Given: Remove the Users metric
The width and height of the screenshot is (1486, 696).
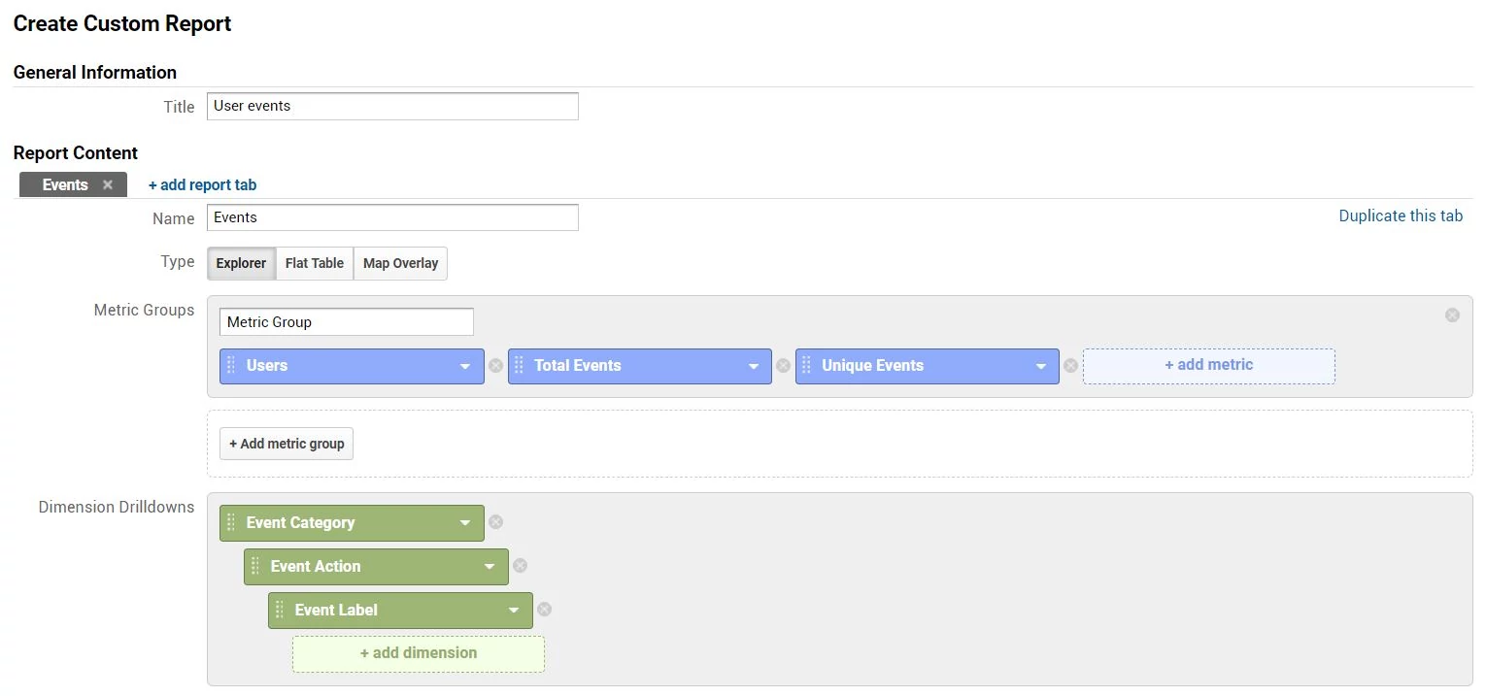Looking at the screenshot, I should point(495,366).
